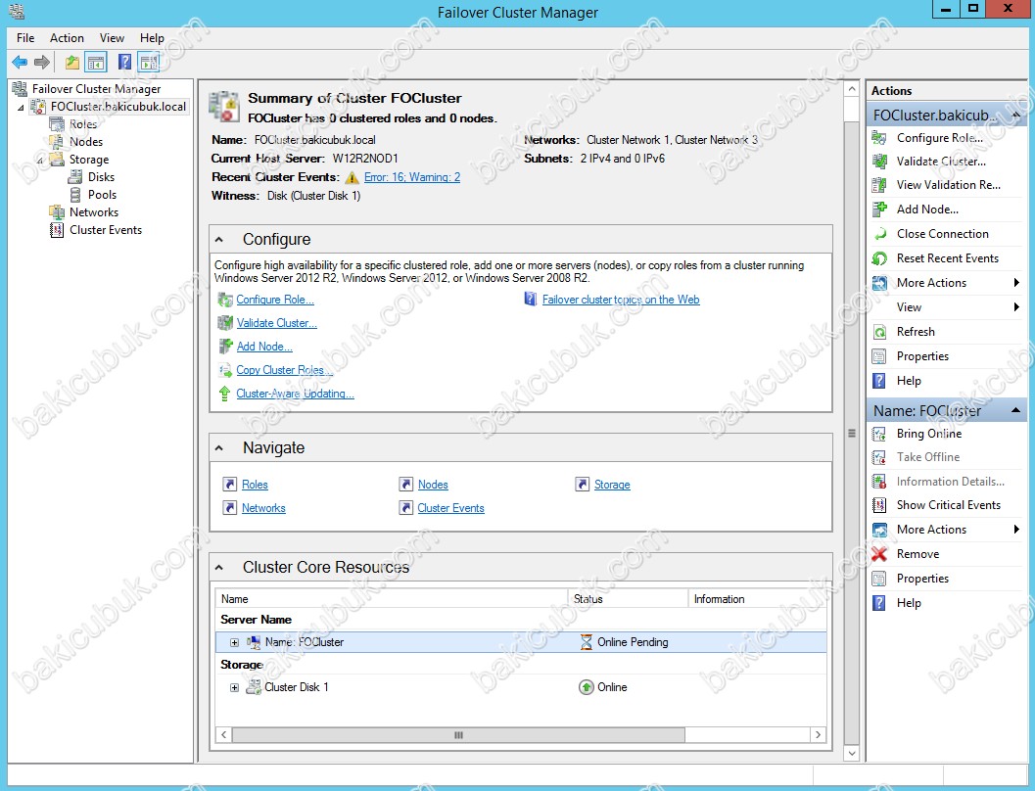Viewport: 1035px width, 791px height.
Task: Select Nodes in the console tree
Action: tap(86, 142)
